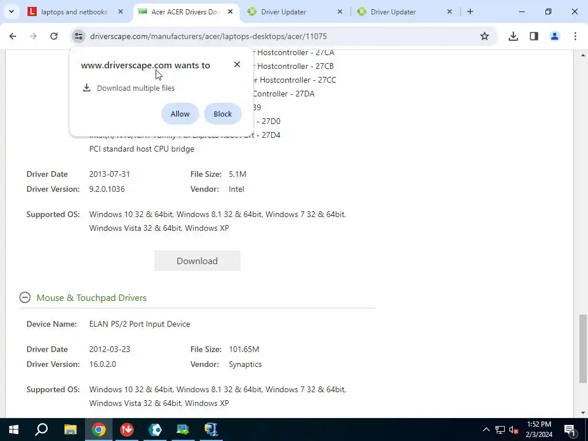
Task: Open blue hexagon gear app in taskbar
Action: 155,430
